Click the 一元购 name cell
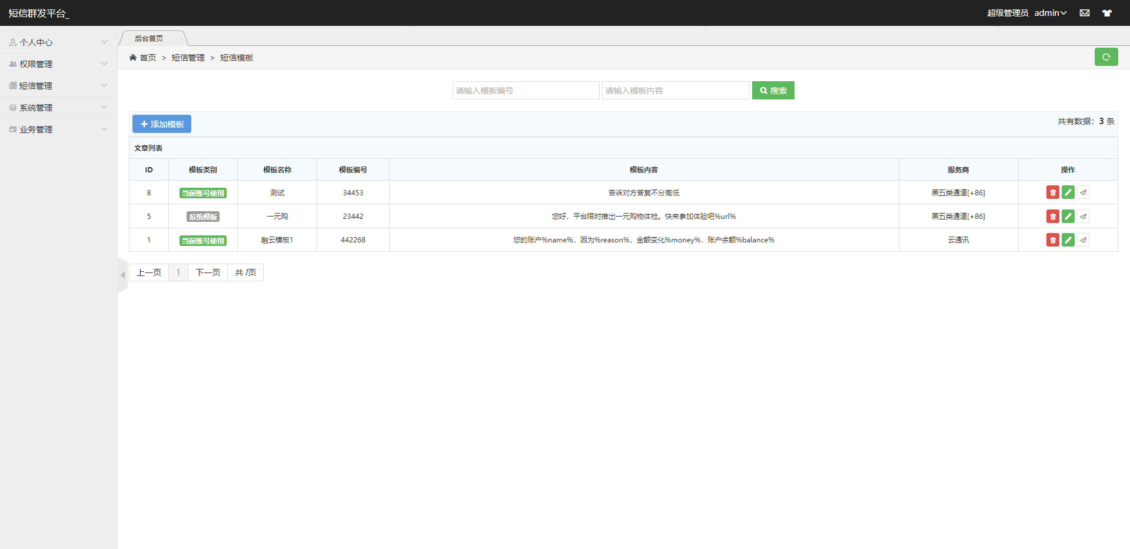The height and width of the screenshot is (549, 1130). tap(277, 217)
